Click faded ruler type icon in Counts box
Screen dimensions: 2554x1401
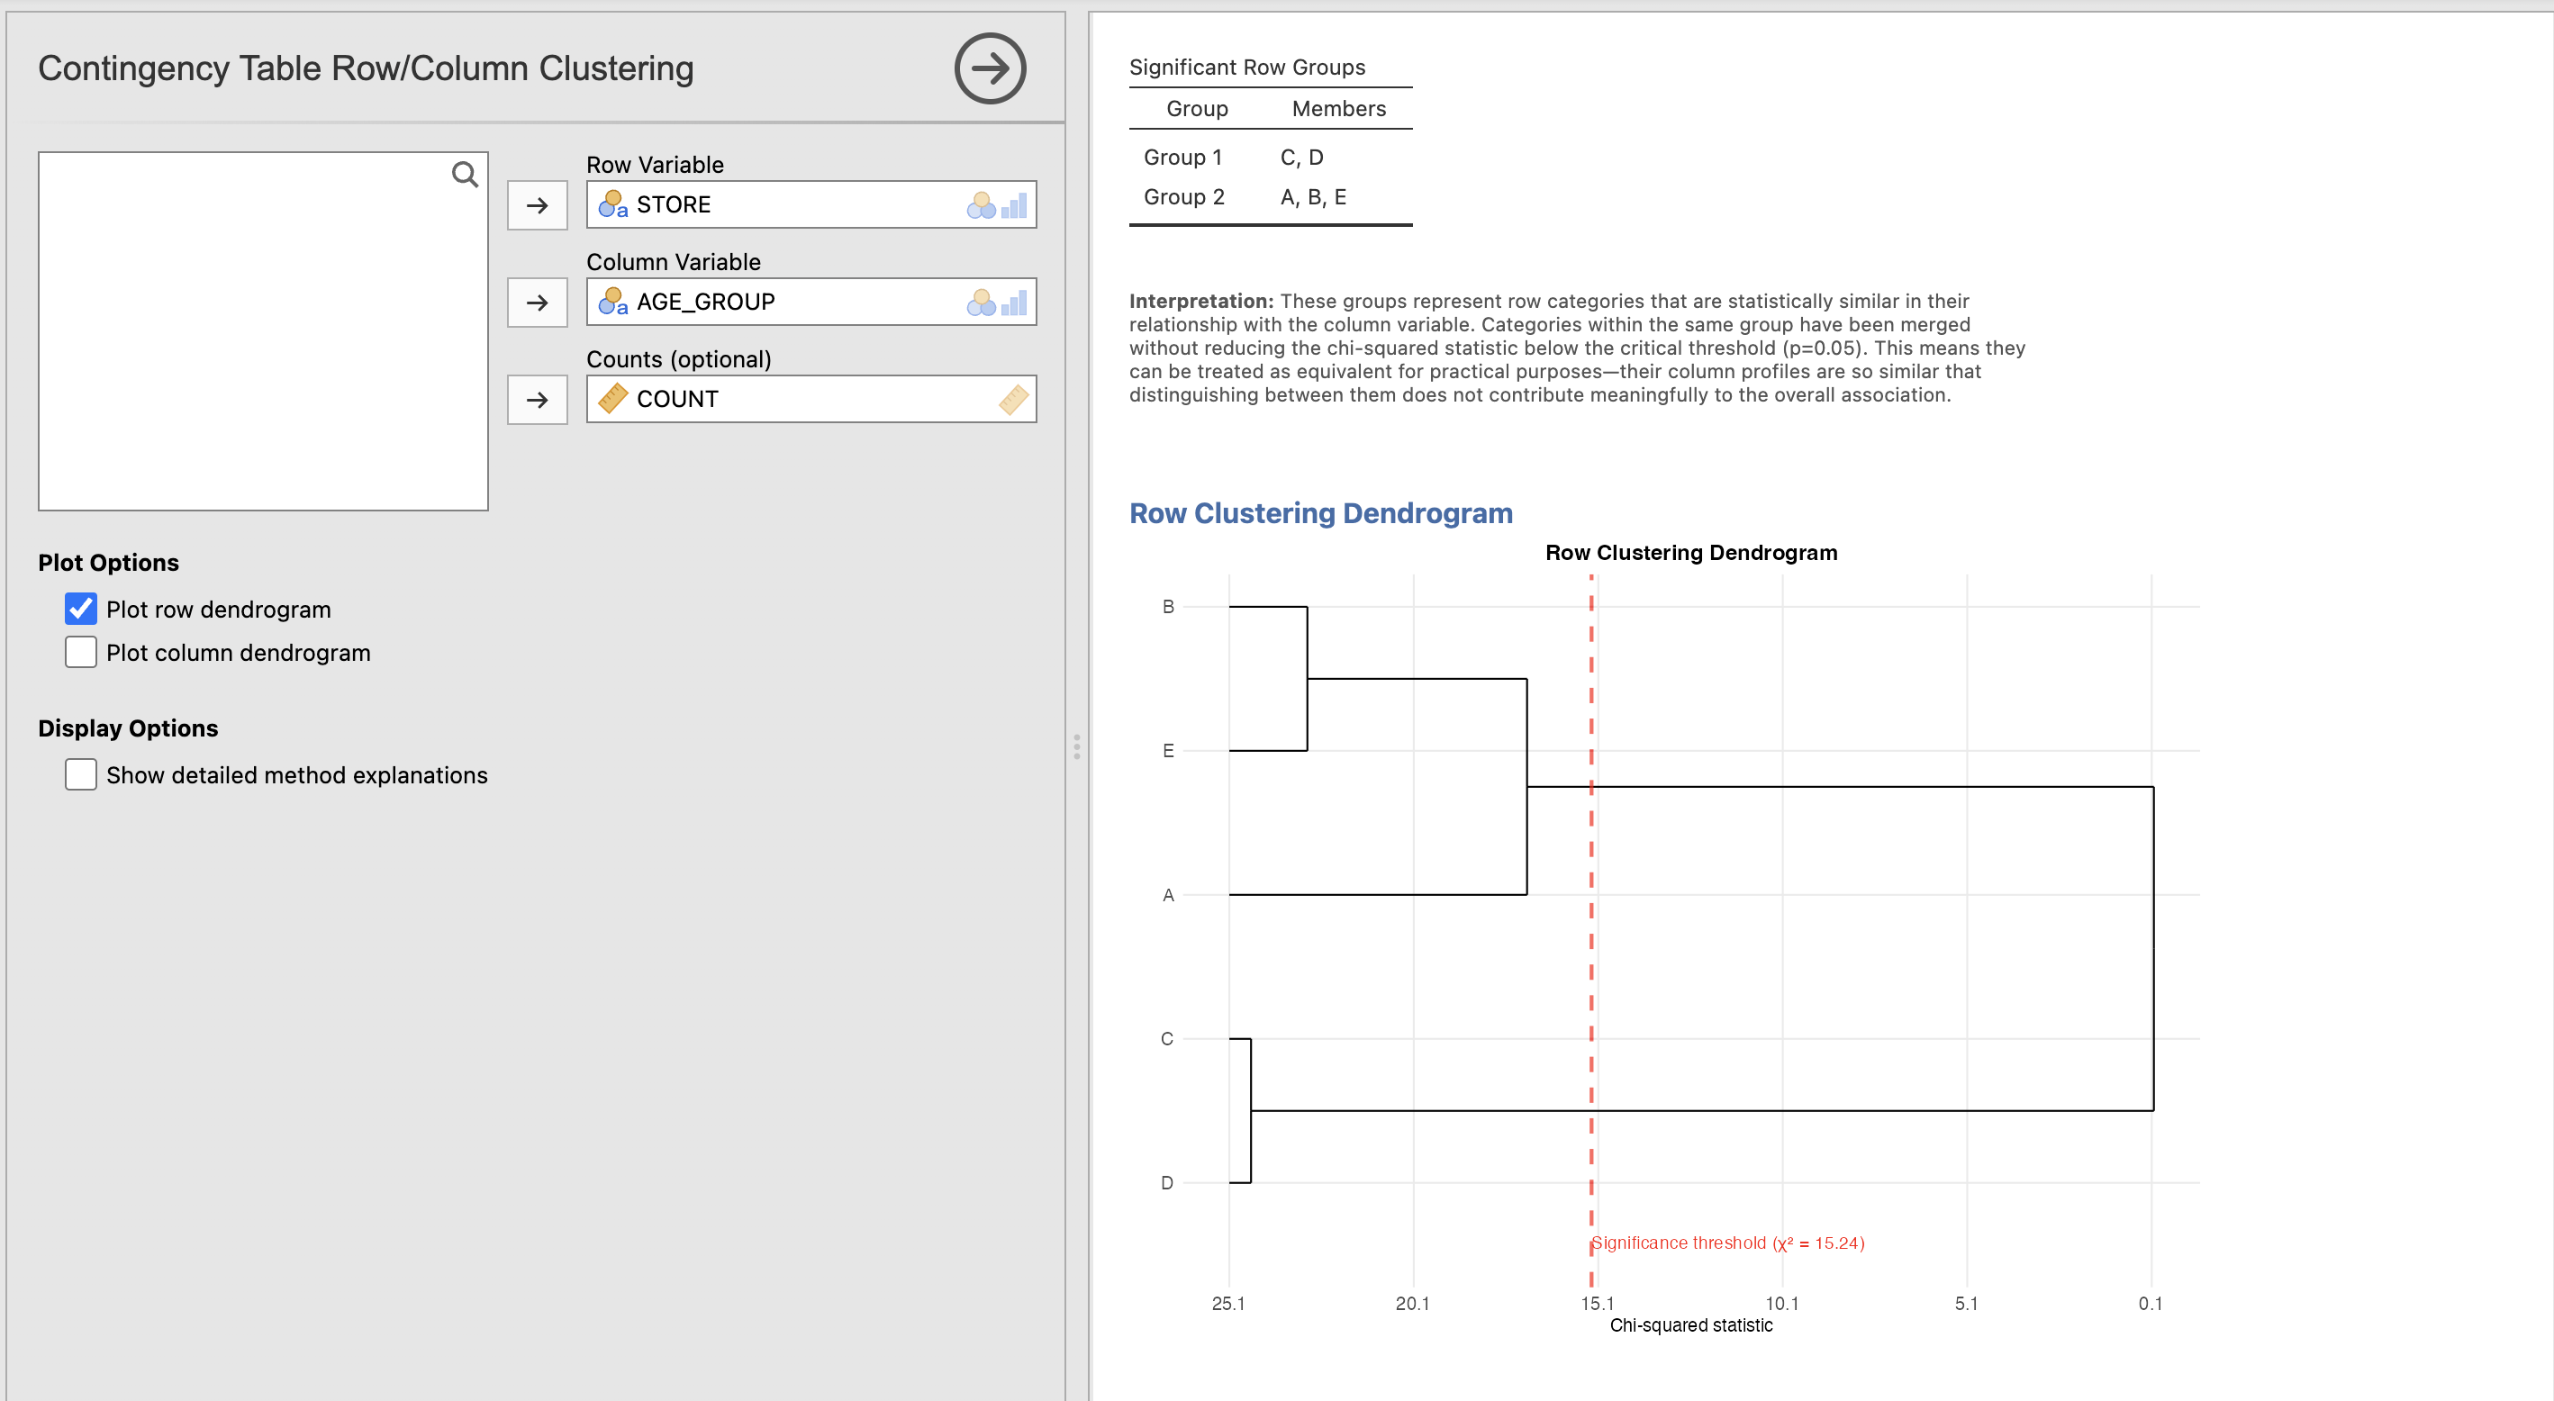[x=1013, y=399]
